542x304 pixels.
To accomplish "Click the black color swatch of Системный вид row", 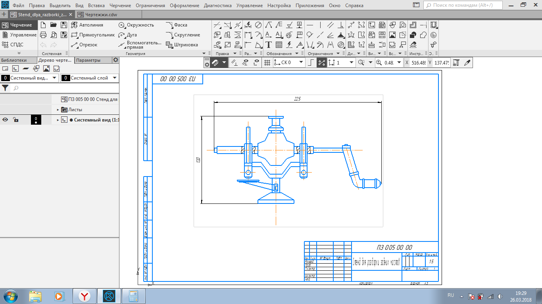I will 36,120.
